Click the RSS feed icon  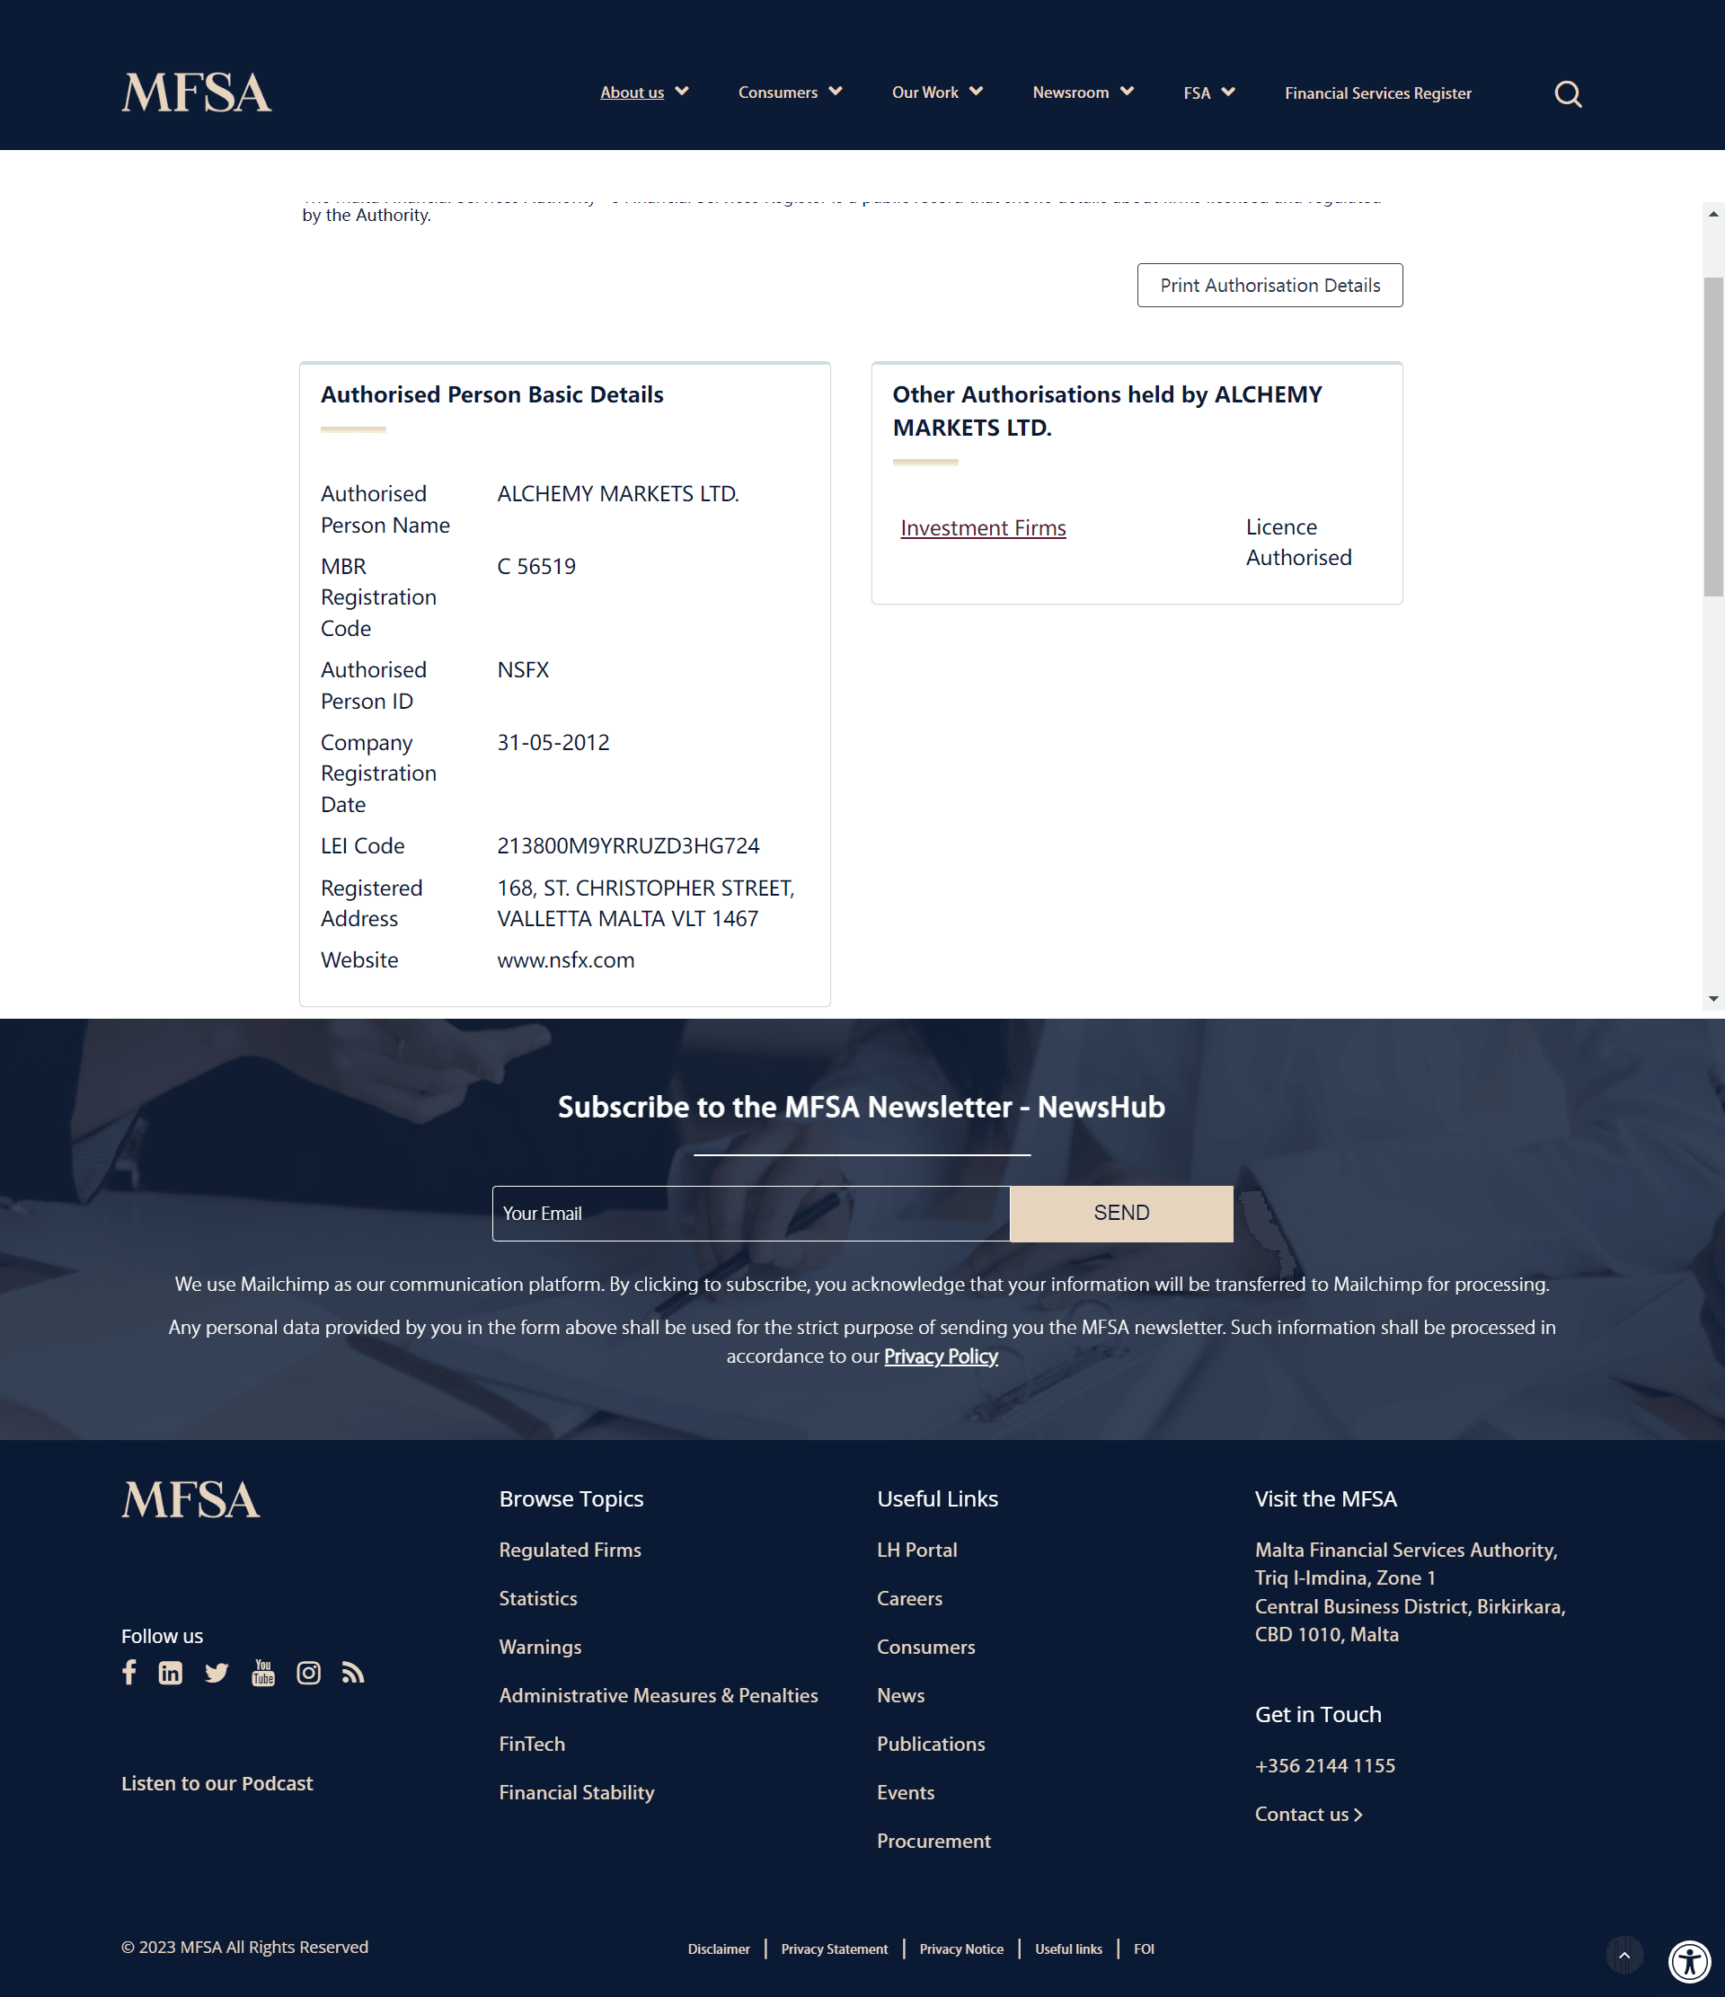[x=351, y=1673]
